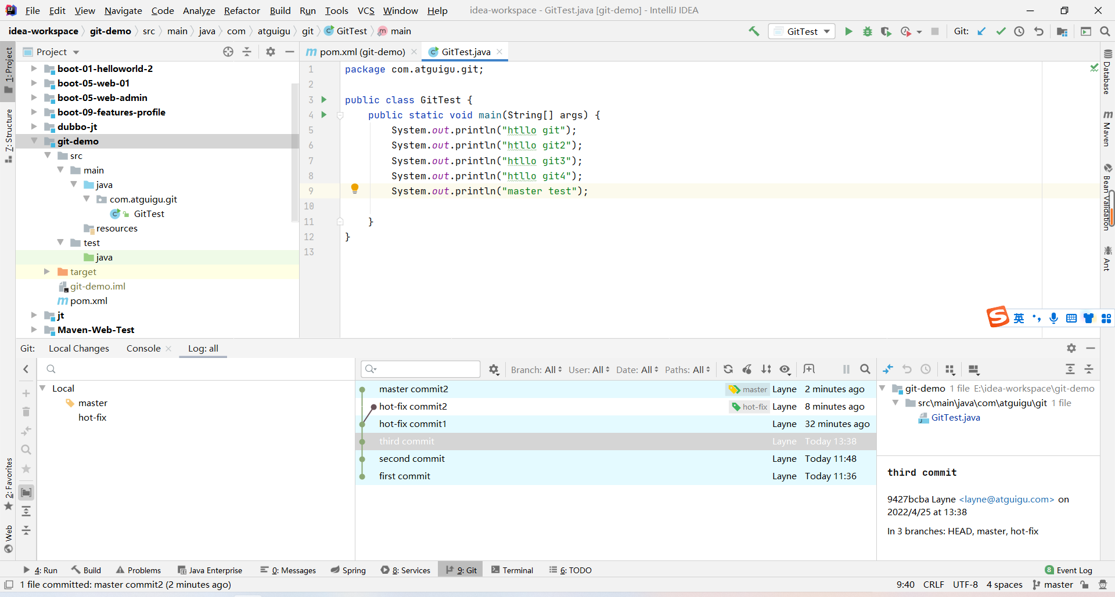
Task: Open Git log filter settings gear
Action: 494,370
